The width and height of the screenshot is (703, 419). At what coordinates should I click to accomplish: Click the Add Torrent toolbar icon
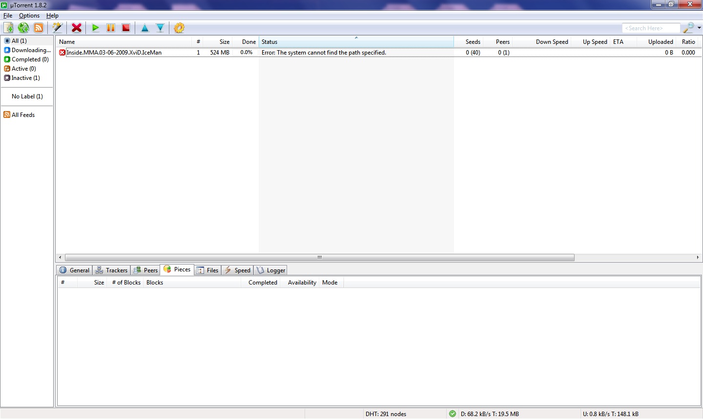coord(8,28)
